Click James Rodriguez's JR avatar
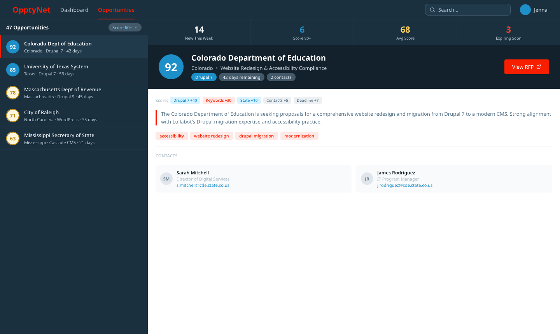Screen dimensions: 560x334 (x=367, y=179)
